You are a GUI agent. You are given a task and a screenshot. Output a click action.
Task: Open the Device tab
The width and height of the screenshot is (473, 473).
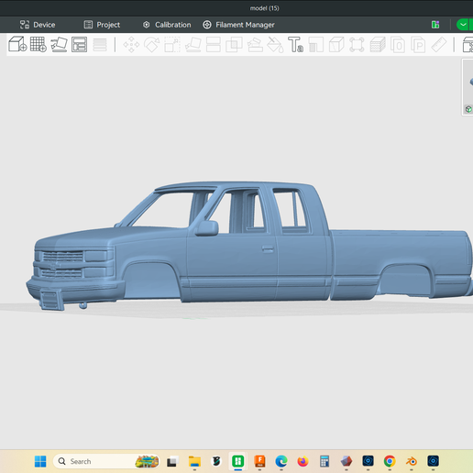(38, 25)
